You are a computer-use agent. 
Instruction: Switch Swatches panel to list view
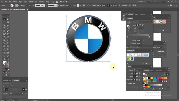[165, 74]
